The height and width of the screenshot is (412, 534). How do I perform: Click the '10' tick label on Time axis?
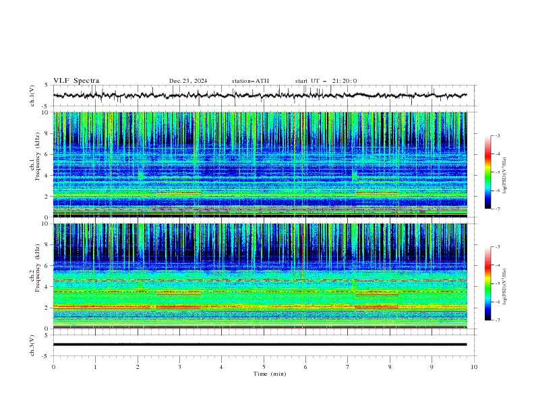click(x=474, y=367)
